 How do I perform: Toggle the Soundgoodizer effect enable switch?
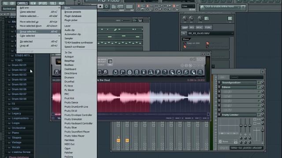click(x=259, y=83)
